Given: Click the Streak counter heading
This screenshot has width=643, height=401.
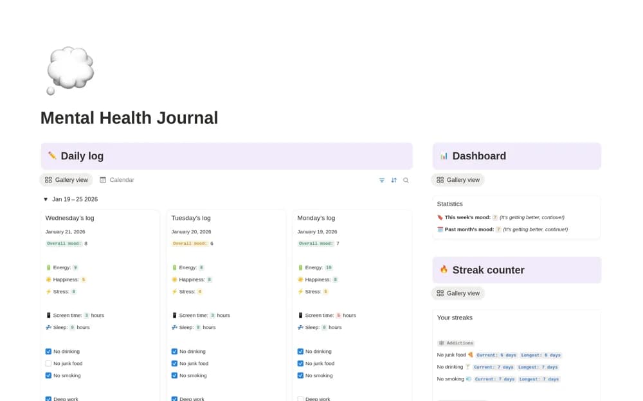Looking at the screenshot, I should (489, 270).
